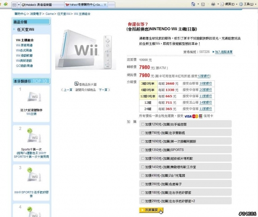Open rank 2 SPORTS十第一次 link
Image resolution: width=258 pixels, height=217 pixels.
point(31,155)
